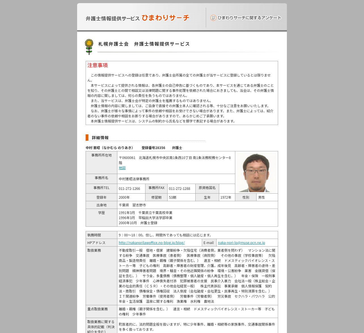The width and height of the screenshot is (364, 333).
Task: Click the E-mail label cell
Action: pos(209,243)
